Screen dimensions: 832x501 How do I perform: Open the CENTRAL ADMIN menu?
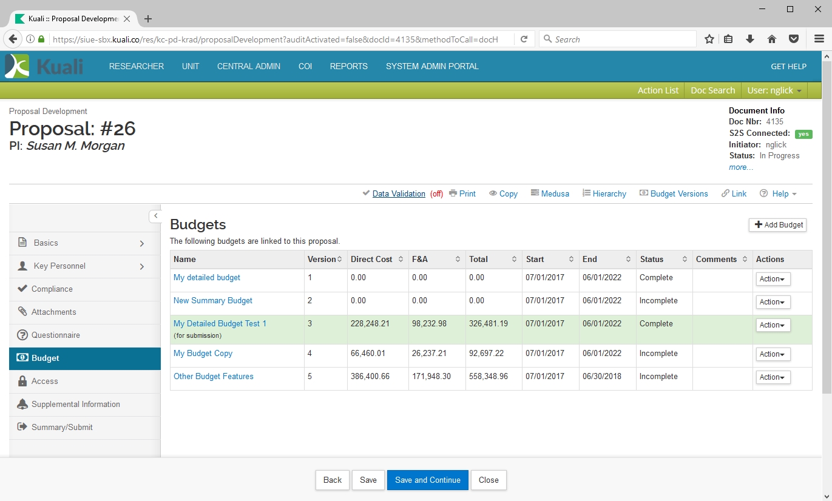click(x=248, y=67)
